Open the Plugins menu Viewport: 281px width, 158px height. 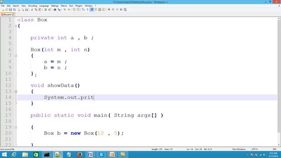[79, 6]
